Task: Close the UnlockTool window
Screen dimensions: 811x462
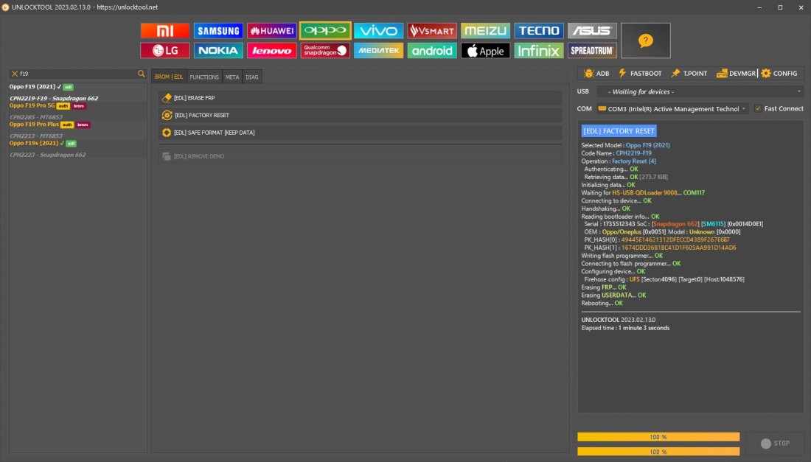Action: (x=801, y=7)
